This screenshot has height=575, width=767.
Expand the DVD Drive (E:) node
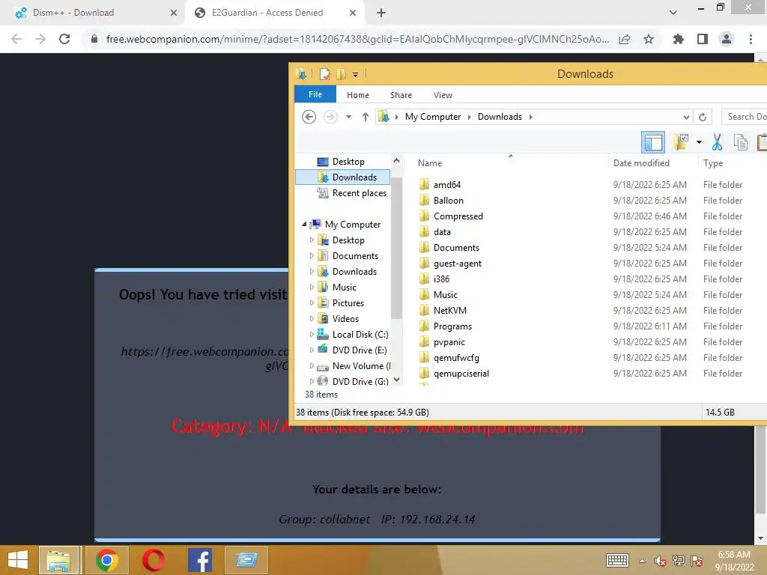coord(312,350)
